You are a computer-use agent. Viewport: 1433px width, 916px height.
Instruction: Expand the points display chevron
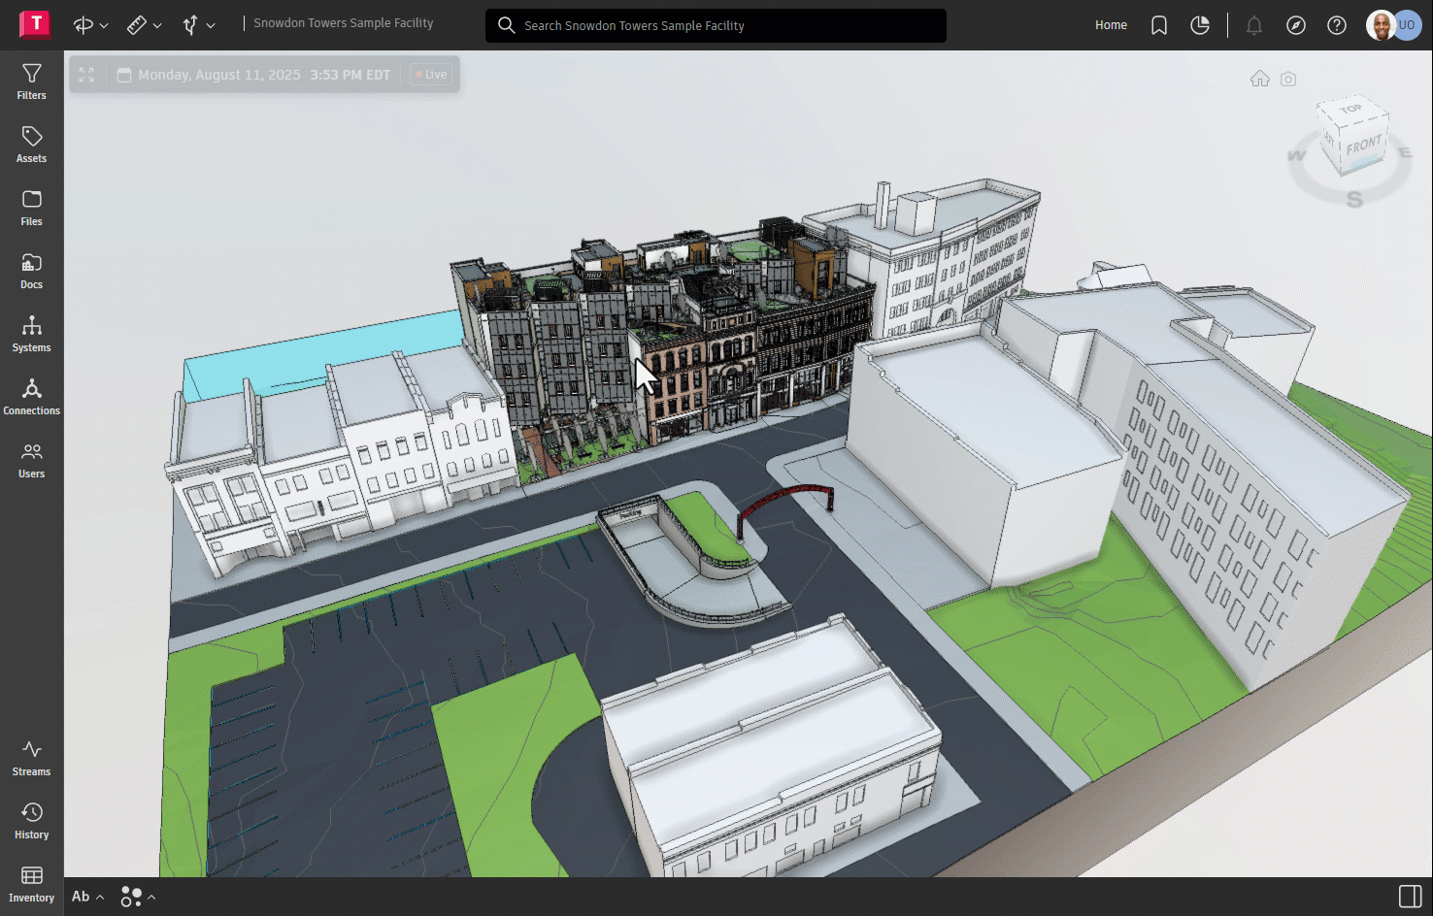(x=150, y=897)
